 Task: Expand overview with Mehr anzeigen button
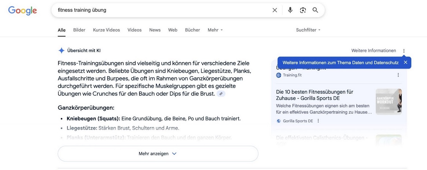[158, 154]
